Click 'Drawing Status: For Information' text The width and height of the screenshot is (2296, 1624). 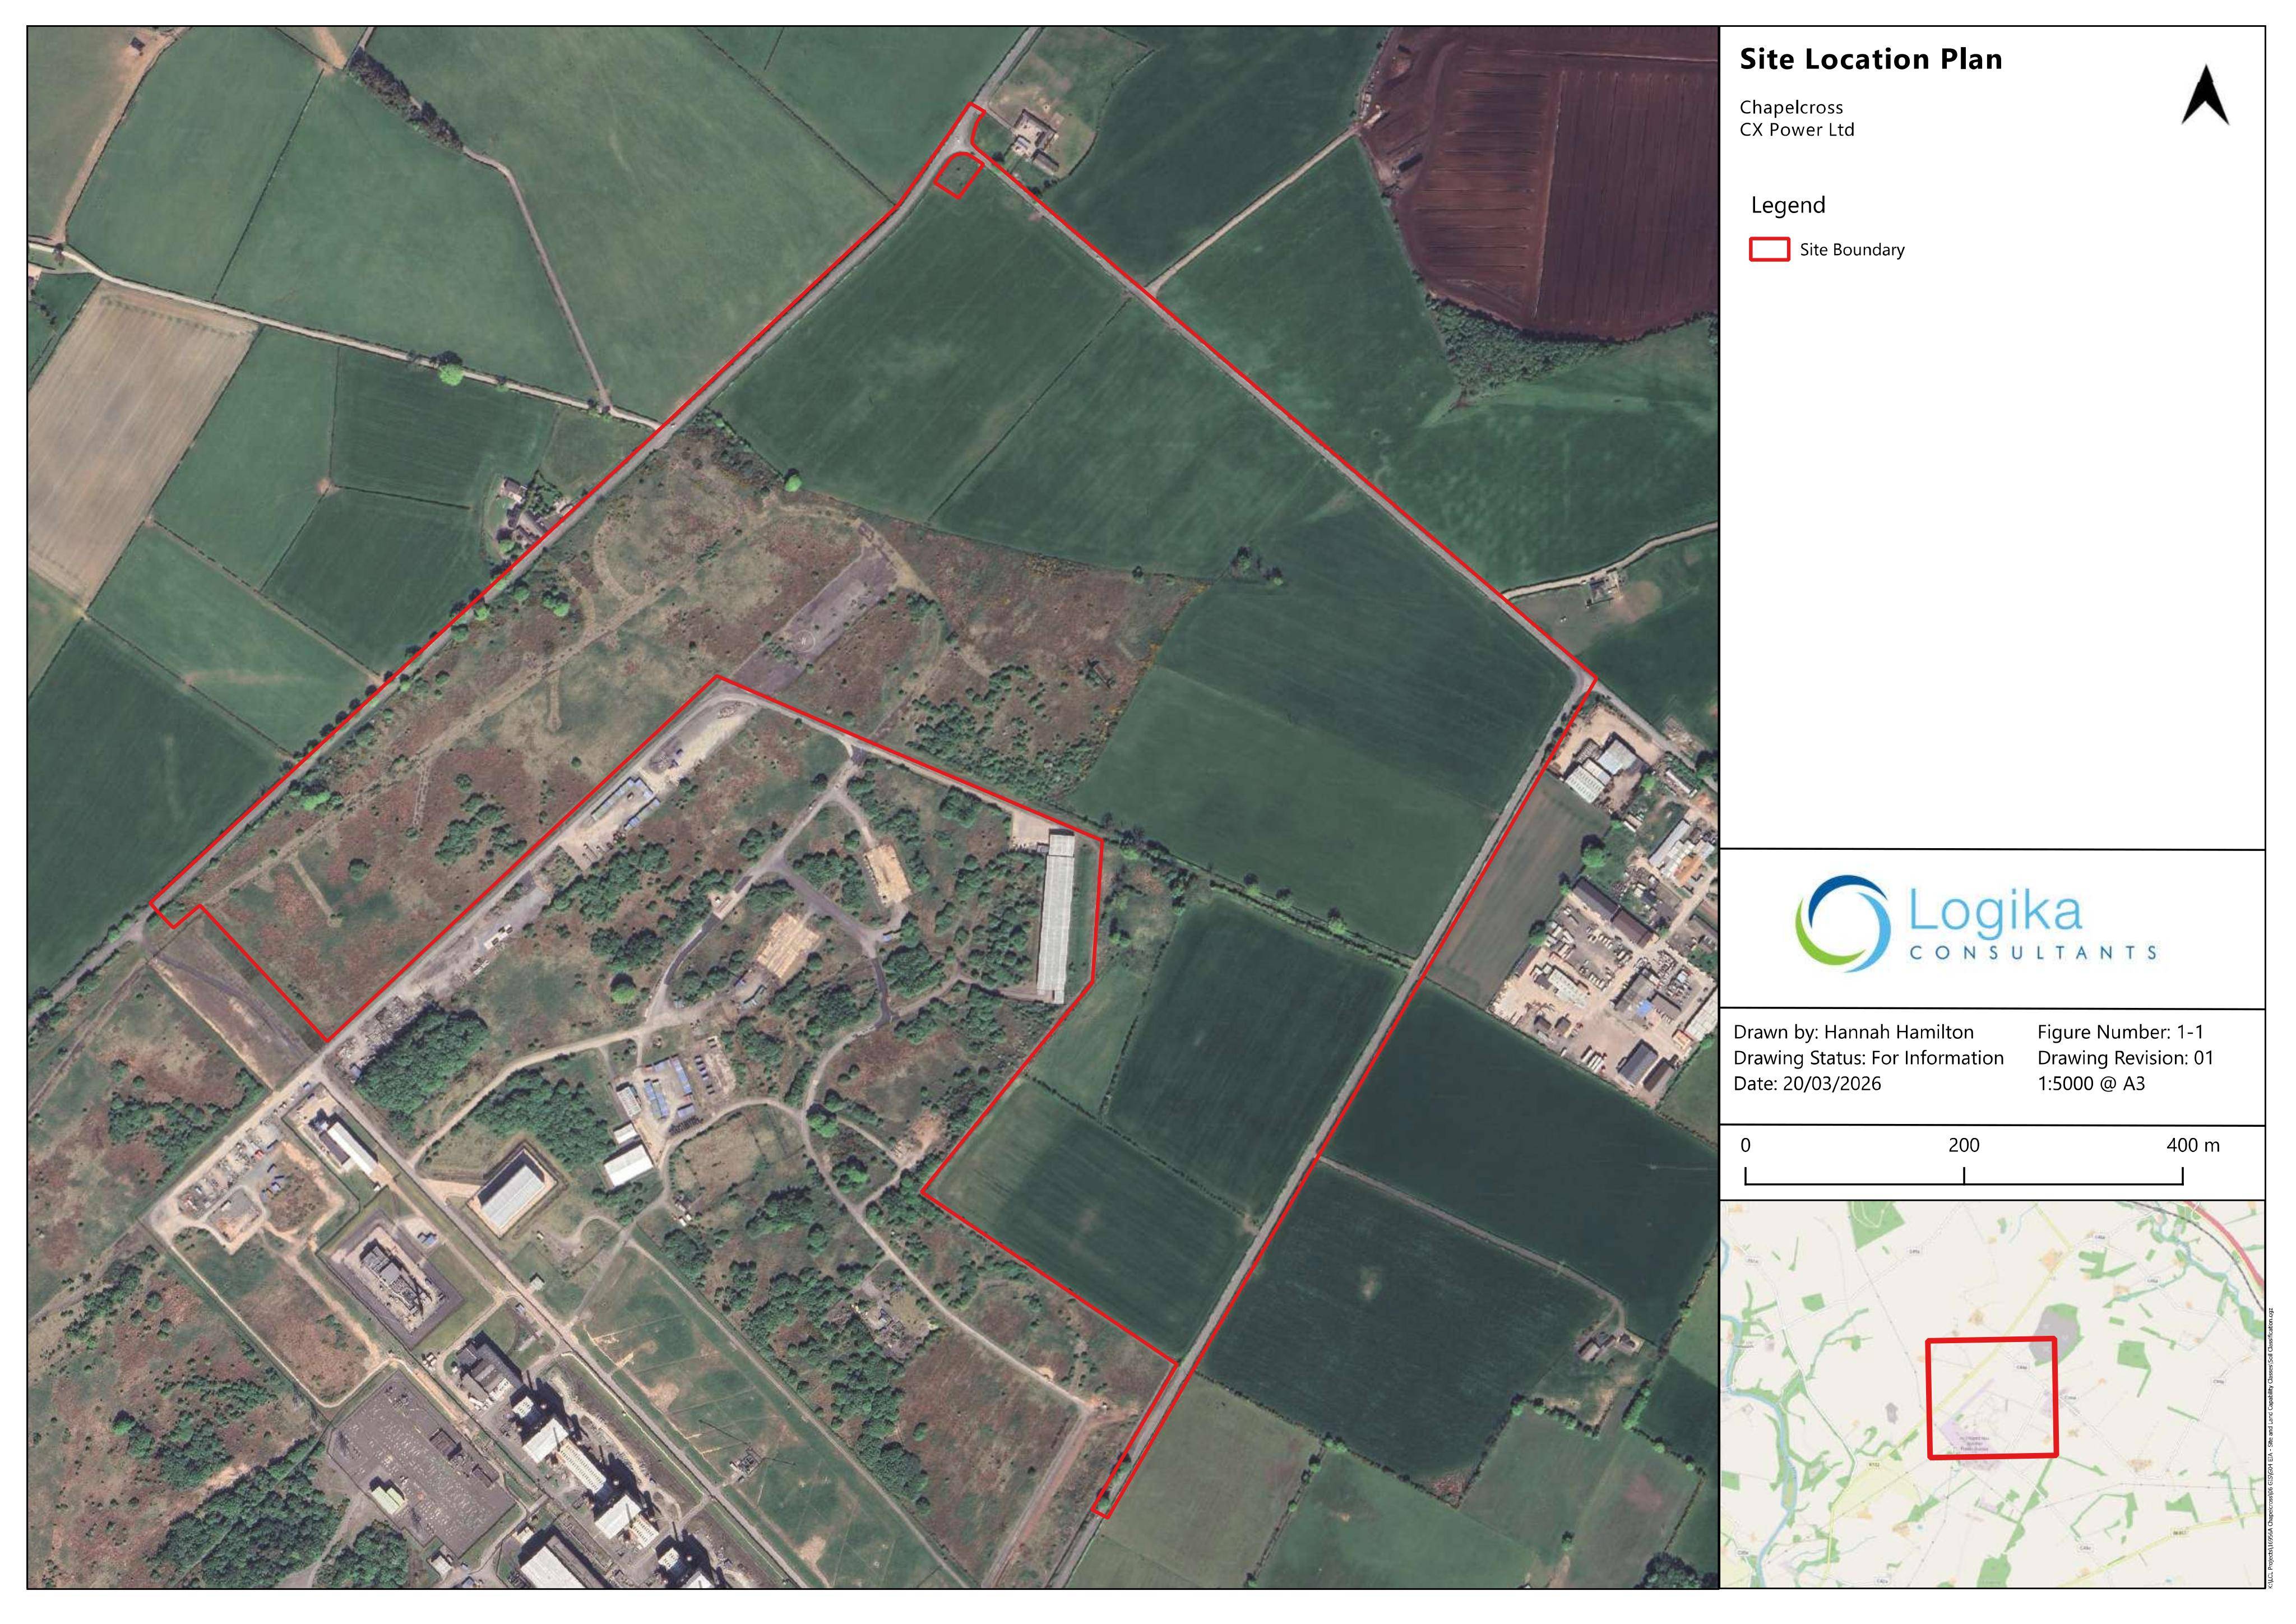[x=1868, y=1058]
